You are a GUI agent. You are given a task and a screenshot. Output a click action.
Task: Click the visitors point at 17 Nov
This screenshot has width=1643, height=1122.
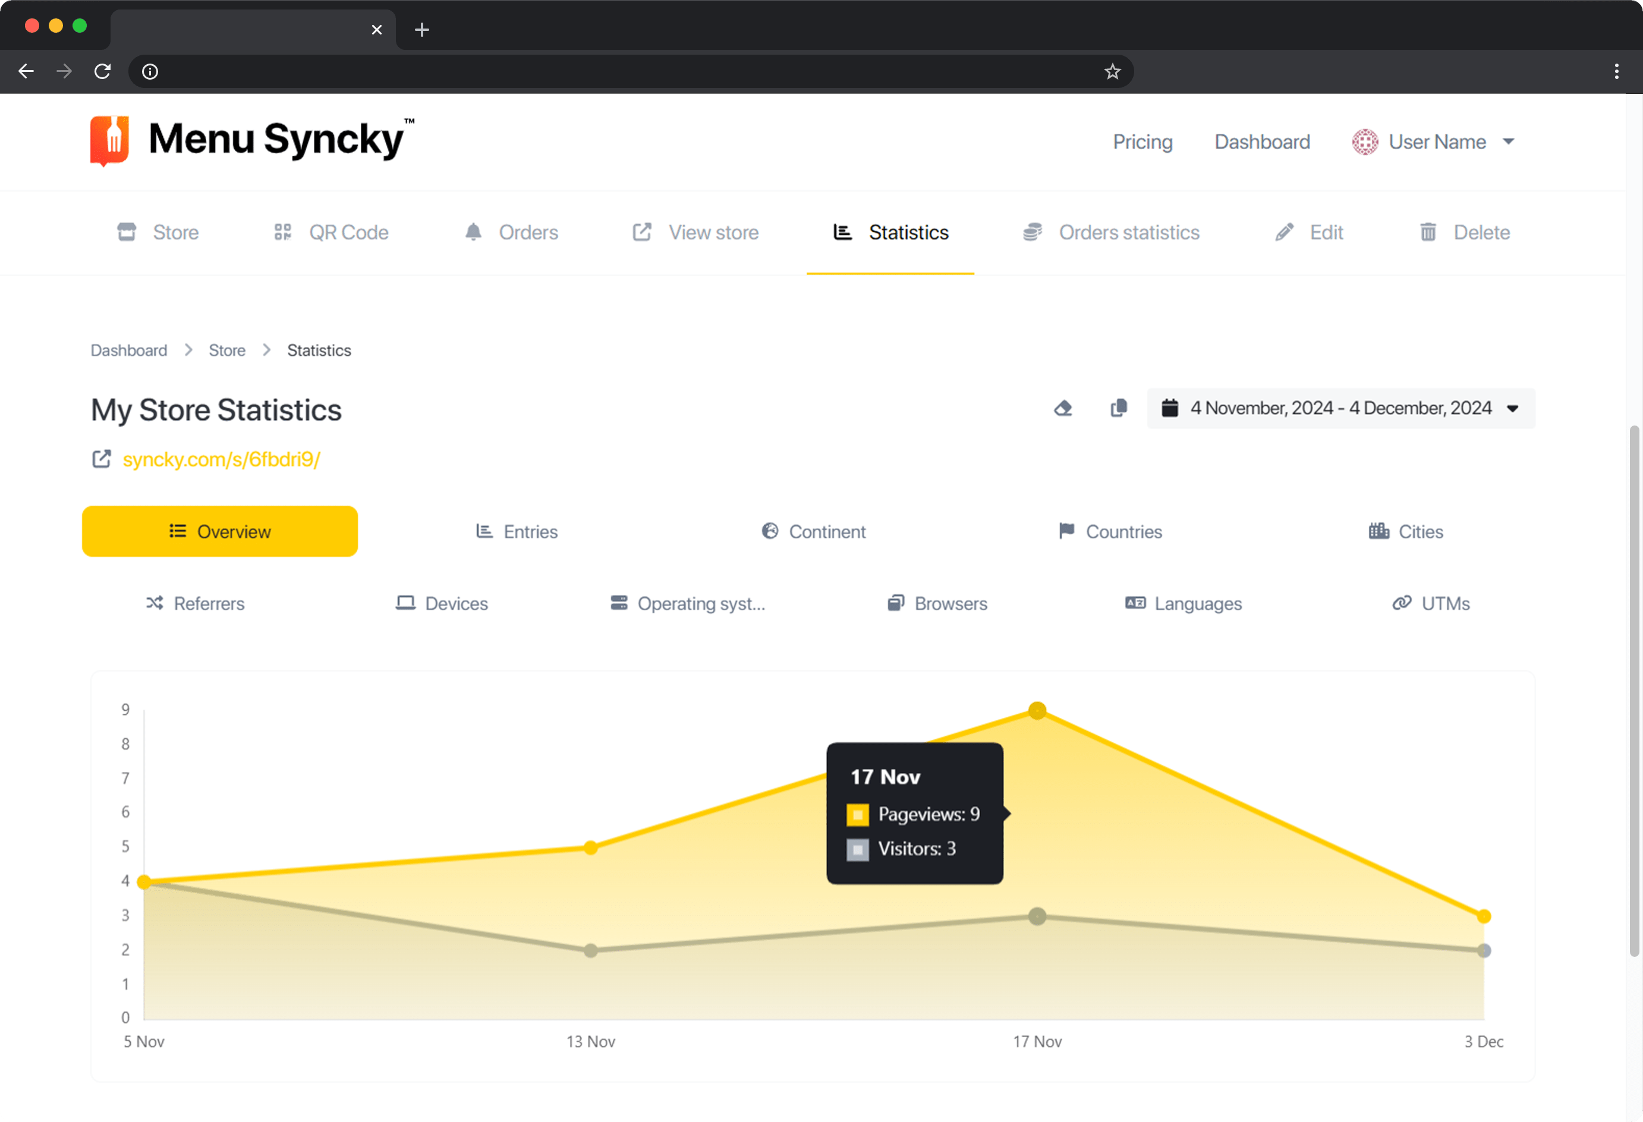(1037, 916)
